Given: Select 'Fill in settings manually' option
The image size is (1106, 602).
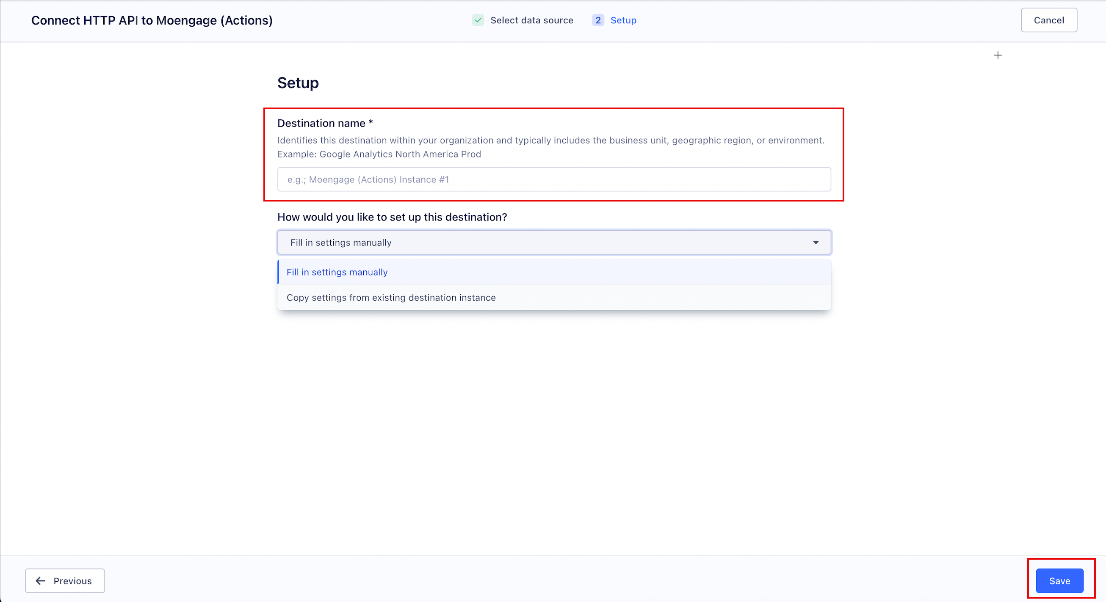Looking at the screenshot, I should pos(554,272).
